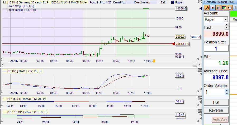Click the pin icon at 4*15 Min MACD bottom-right
This screenshot has width=237, height=125.
click(x=198, y=105)
